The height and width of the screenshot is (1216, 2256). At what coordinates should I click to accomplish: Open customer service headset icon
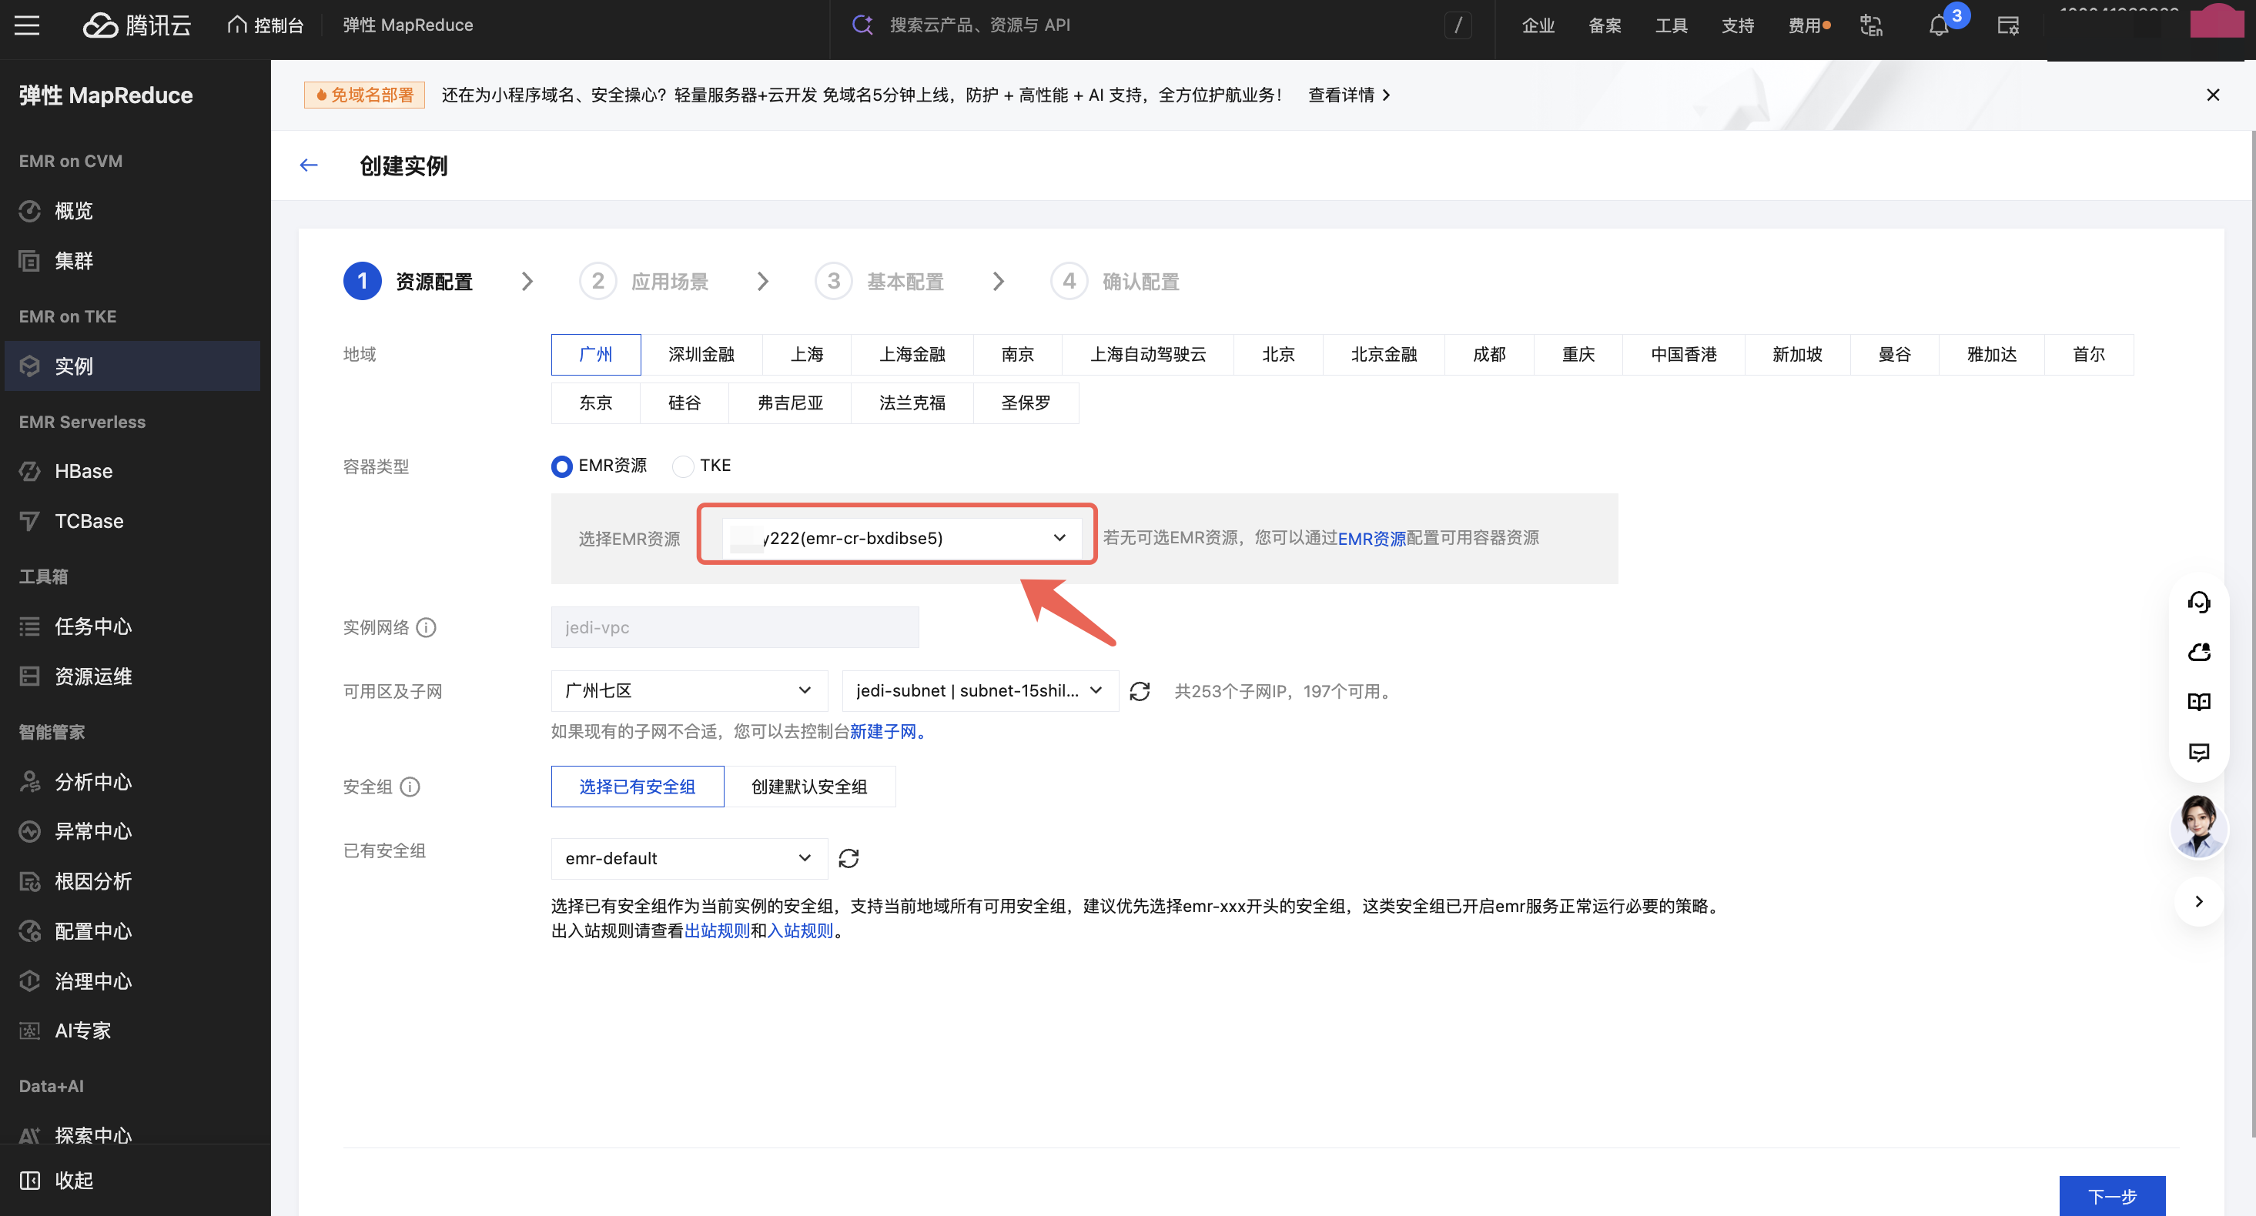pyautogui.click(x=2198, y=603)
